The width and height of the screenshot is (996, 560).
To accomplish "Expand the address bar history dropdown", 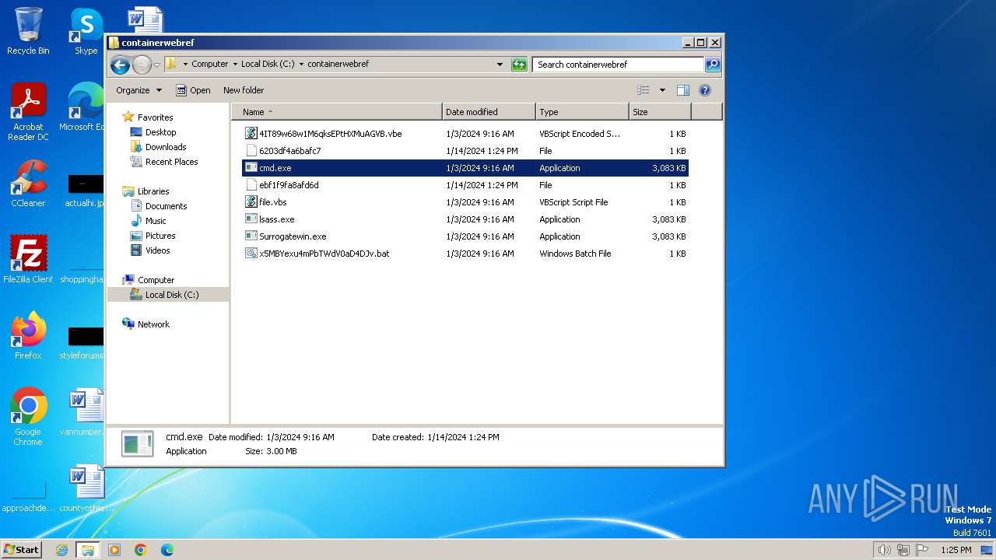I will pos(500,65).
